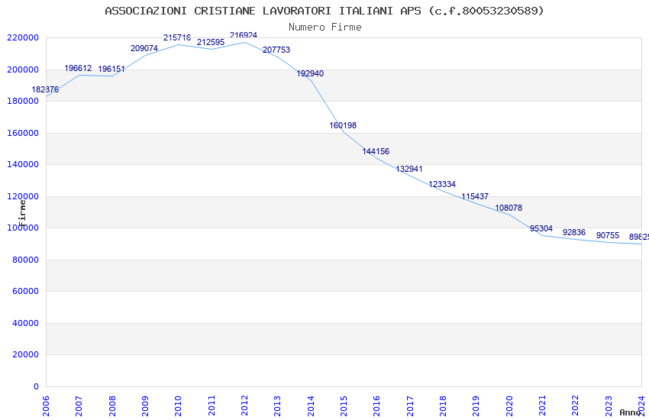Screen dimensions: 649x420
Task: Select the data label 215716
Action: 177,37
